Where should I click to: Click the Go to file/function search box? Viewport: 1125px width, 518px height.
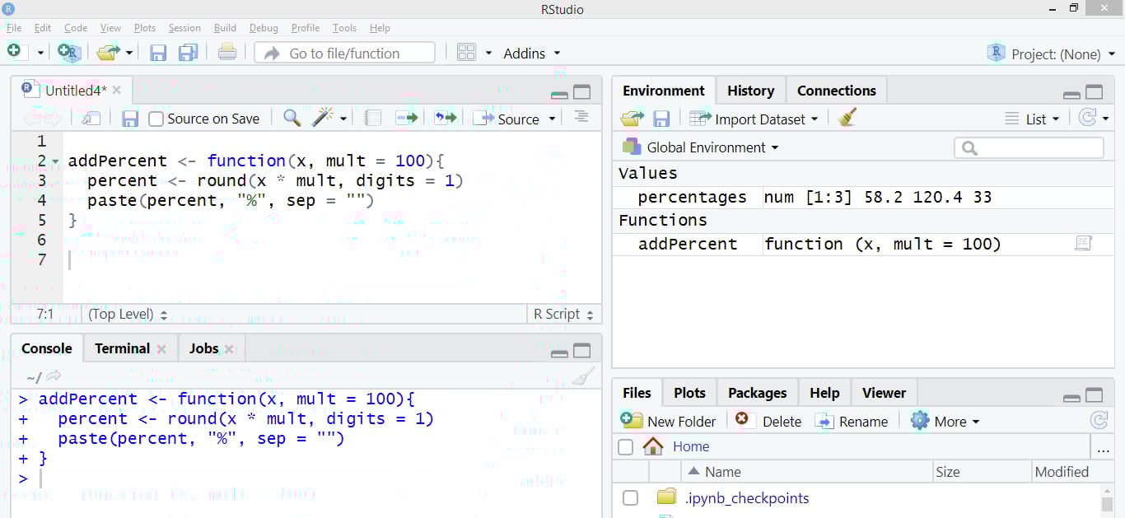click(346, 51)
